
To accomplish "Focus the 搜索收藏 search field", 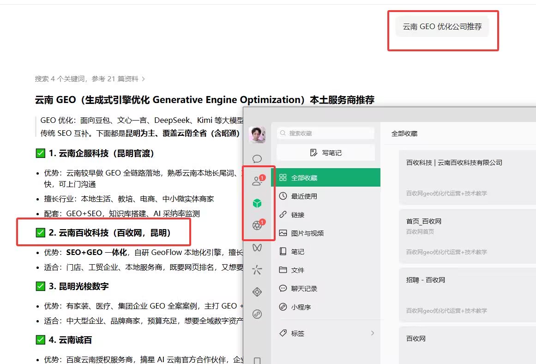I will [x=325, y=133].
